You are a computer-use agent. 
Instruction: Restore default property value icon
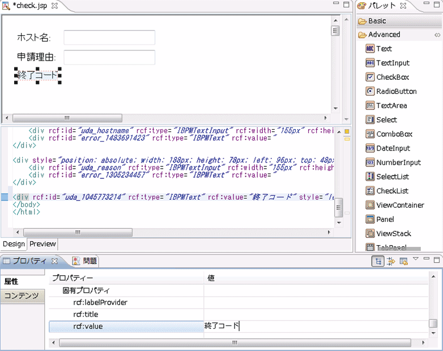[x=404, y=261]
